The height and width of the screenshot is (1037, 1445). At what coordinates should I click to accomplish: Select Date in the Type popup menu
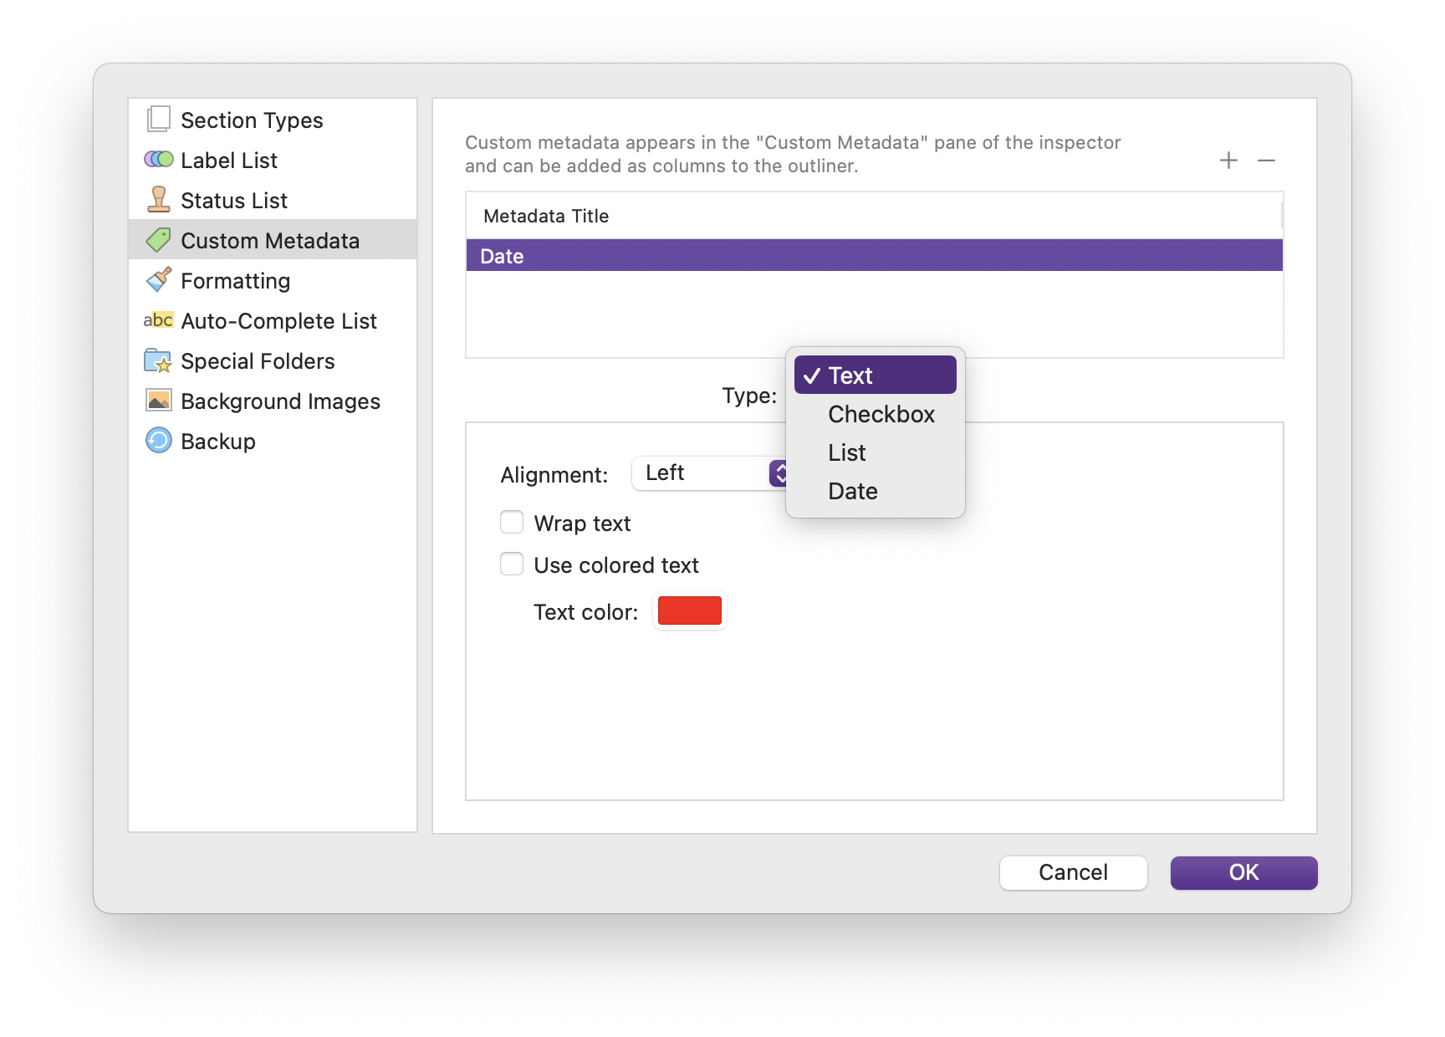click(852, 492)
